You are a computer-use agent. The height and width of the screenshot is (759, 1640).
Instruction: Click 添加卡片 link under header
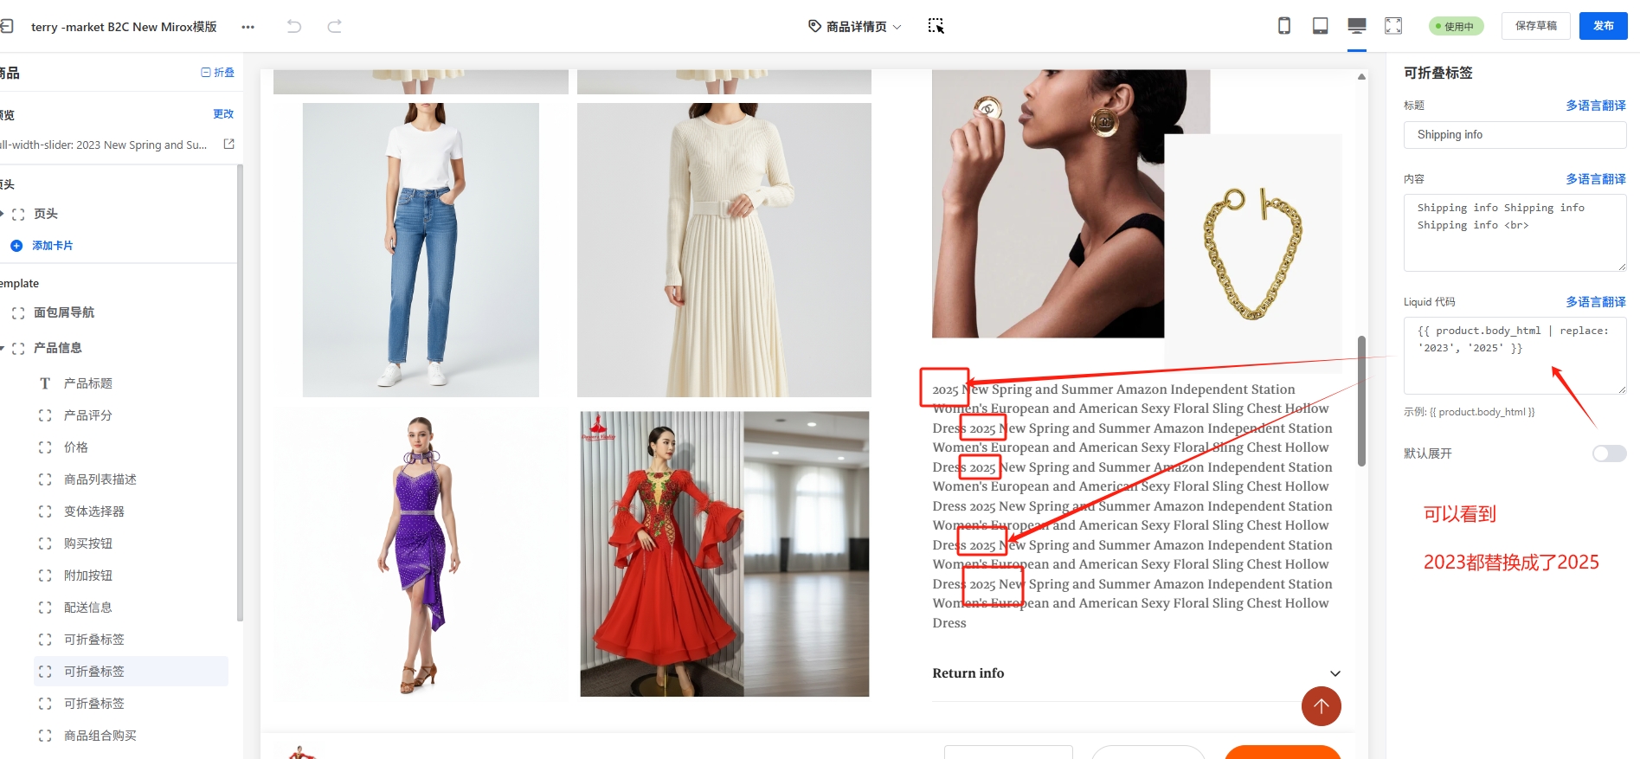52,246
